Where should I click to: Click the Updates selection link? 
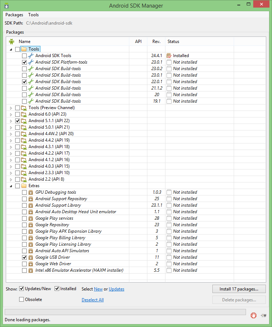tap(117, 289)
